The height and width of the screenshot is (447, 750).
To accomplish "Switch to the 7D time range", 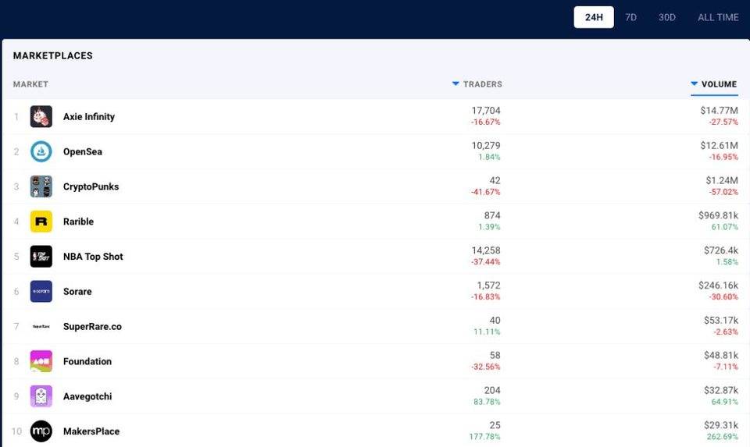I will [x=631, y=17].
